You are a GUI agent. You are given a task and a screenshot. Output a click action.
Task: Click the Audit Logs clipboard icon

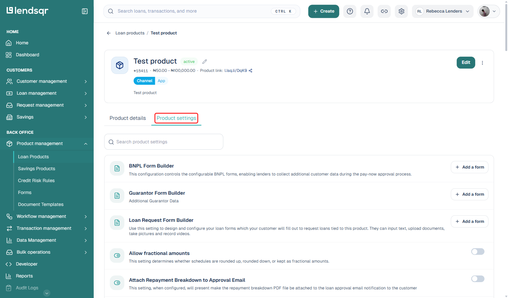[x=9, y=288]
